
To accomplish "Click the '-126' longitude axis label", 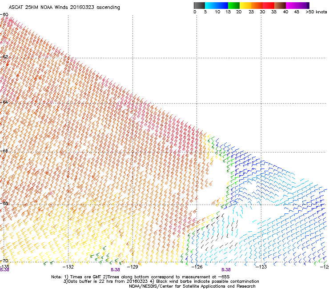I will click(197, 267).
